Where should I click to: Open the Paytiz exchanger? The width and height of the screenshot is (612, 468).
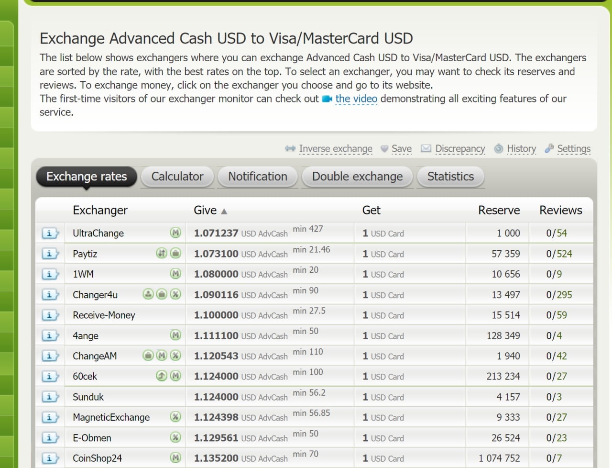coord(85,254)
